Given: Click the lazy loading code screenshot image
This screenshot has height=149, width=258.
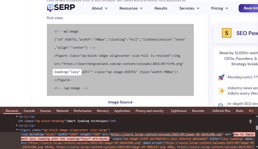Looking at the screenshot, I should point(120,60).
